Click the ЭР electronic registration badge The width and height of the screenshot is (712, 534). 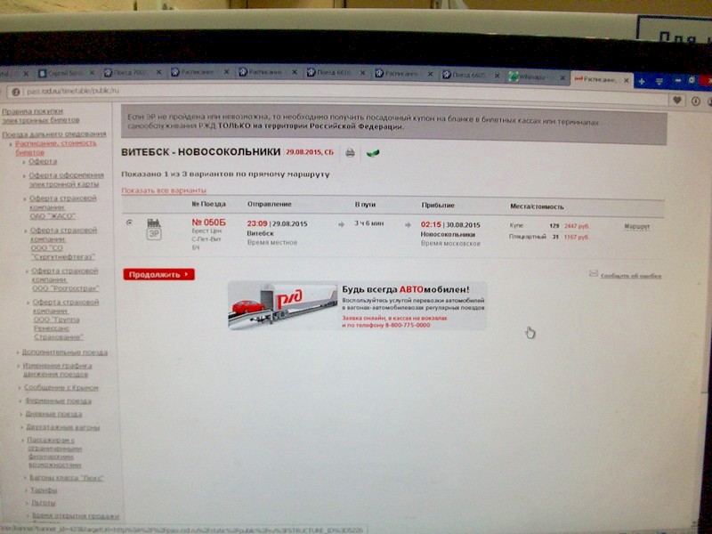coord(153,234)
